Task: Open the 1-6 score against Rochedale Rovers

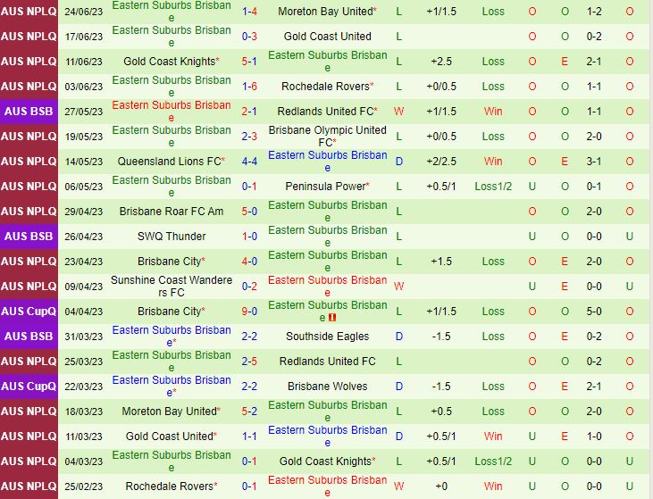Action: 249,87
